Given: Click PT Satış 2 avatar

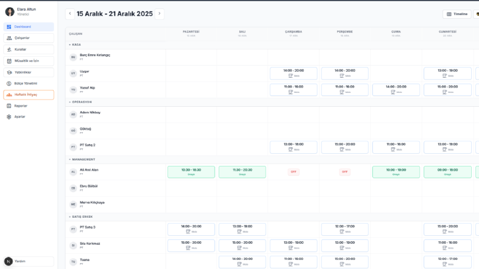Looking at the screenshot, I should pos(73,147).
